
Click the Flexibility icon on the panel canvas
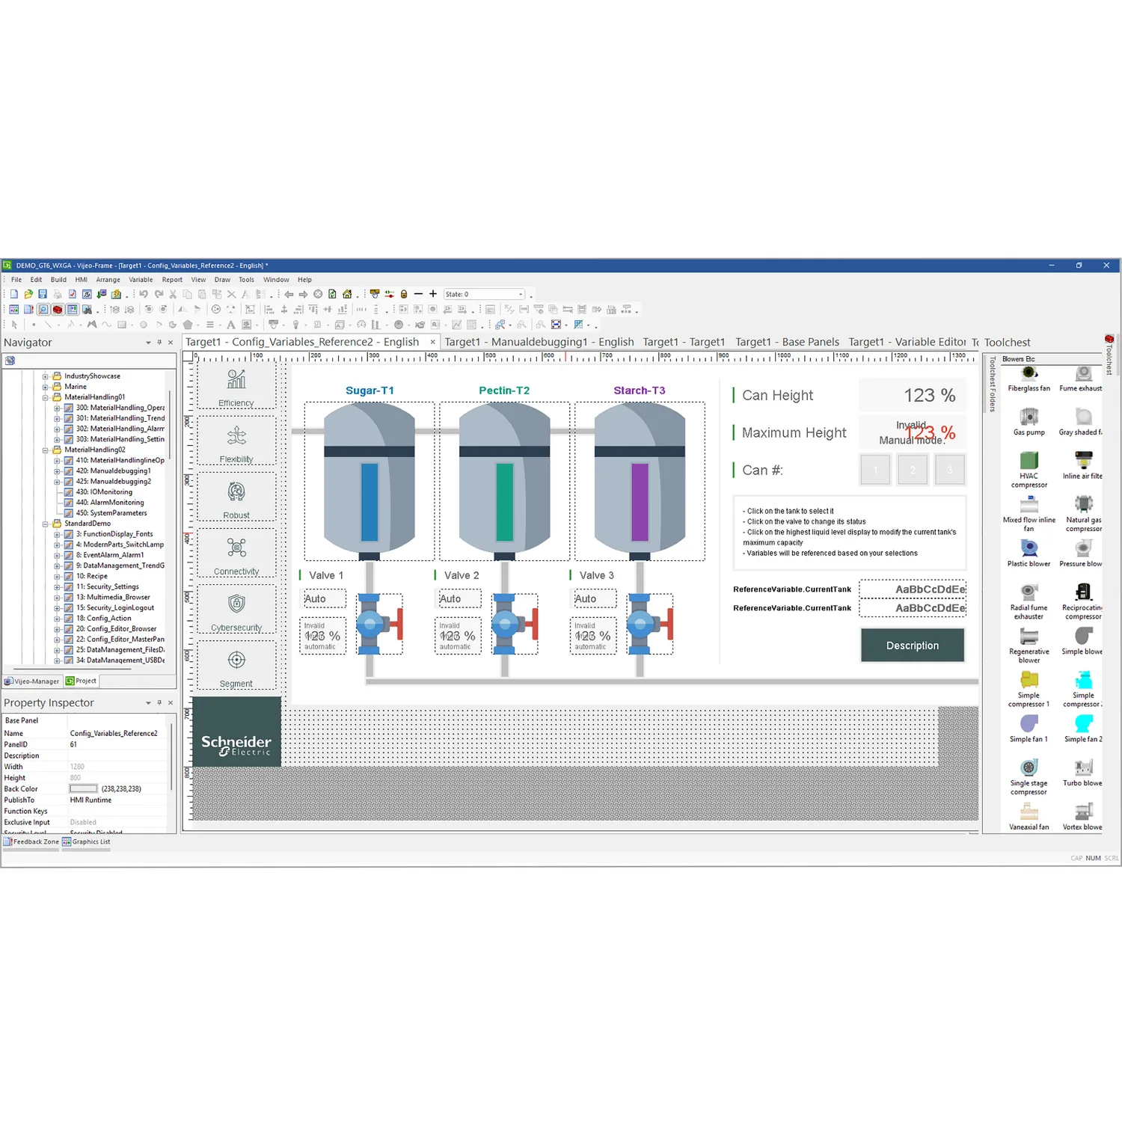tap(236, 435)
